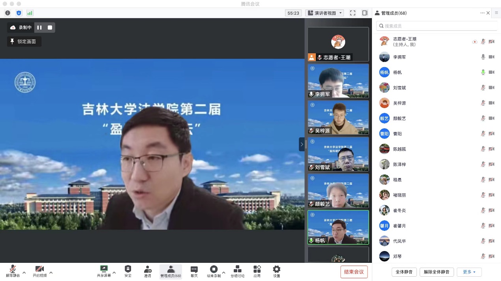Turn on camera with 开启视频
Image resolution: width=501 pixels, height=281 pixels.
coord(39,271)
